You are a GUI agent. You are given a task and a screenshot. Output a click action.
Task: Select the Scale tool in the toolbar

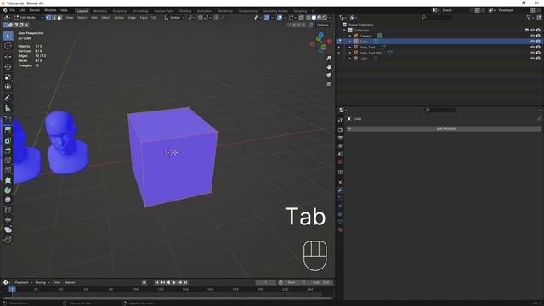tap(8, 76)
